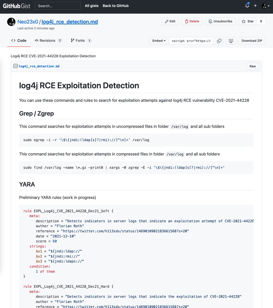Switch to the Code tab

click(x=19, y=41)
